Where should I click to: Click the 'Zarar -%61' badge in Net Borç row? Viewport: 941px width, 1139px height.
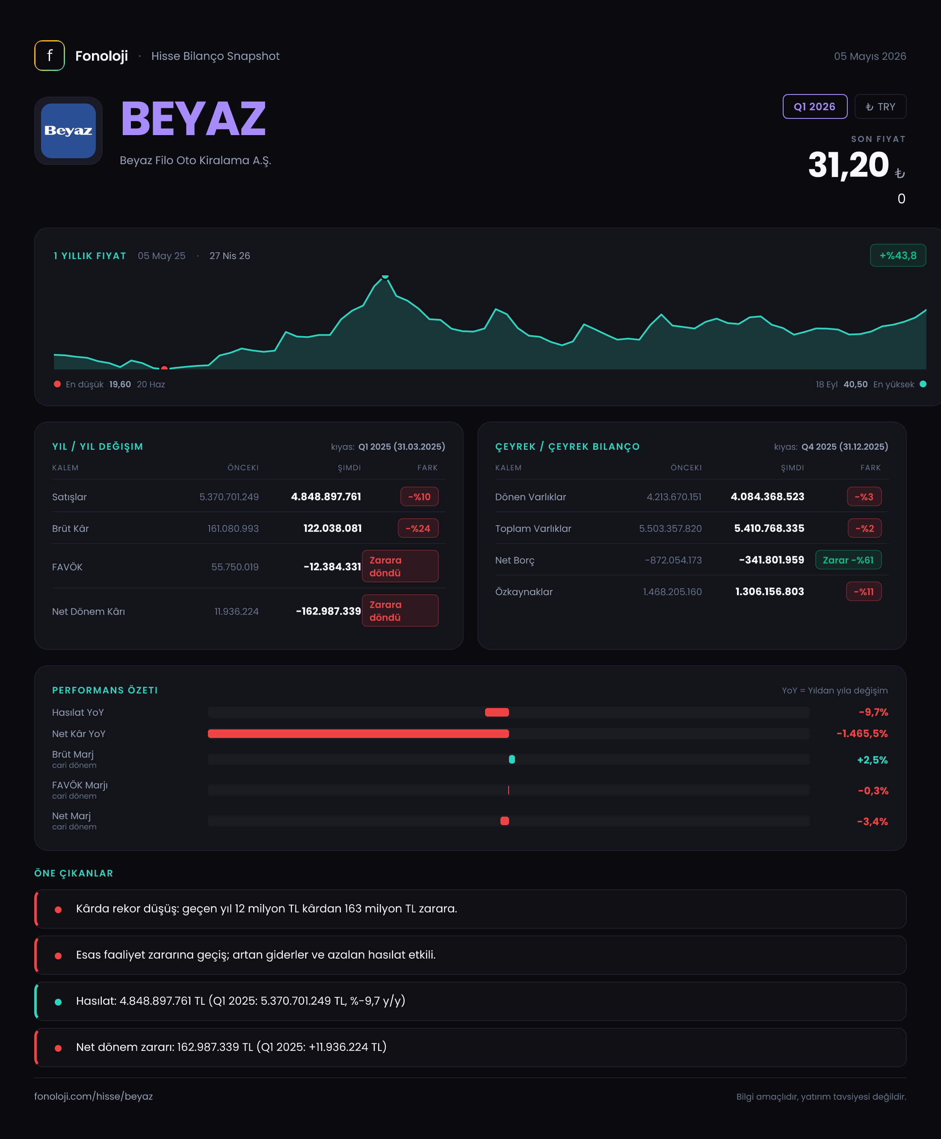848,560
